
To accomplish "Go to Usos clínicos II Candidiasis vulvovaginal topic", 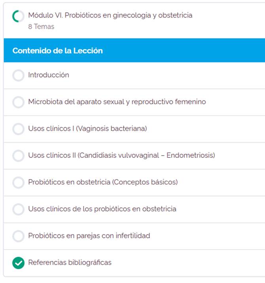I will (x=121, y=155).
